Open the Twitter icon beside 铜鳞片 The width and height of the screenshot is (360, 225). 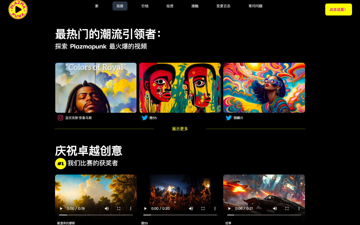point(228,118)
